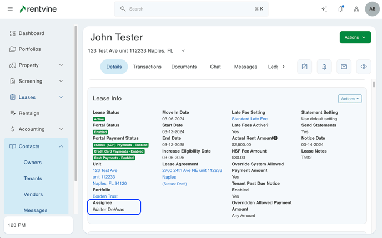Click the edit note icon button
382x238 pixels.
pos(304,67)
